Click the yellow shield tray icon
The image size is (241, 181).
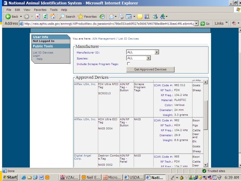point(200,178)
